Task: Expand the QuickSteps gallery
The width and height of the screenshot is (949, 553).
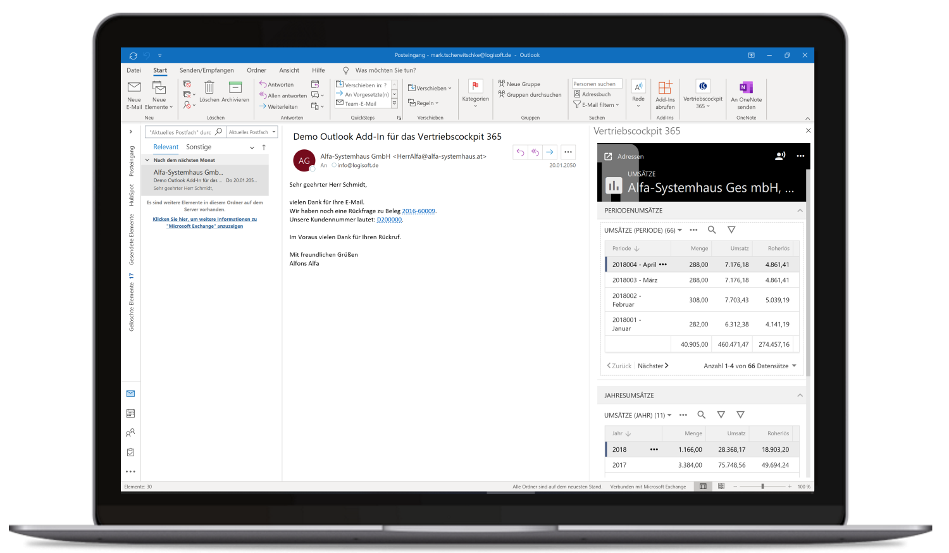Action: point(394,103)
